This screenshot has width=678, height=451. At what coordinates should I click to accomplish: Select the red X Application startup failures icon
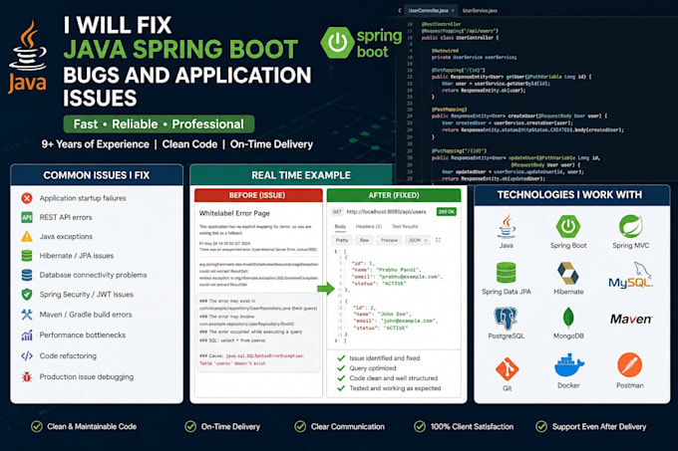click(x=27, y=198)
